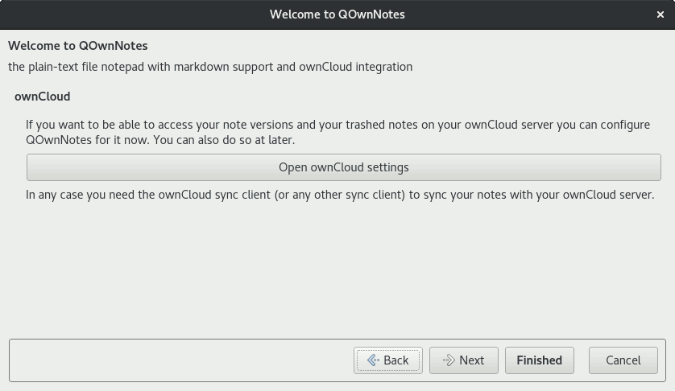This screenshot has width=675, height=391.
Task: Click the paragraph about note versions and trashed notes
Action: click(x=338, y=132)
